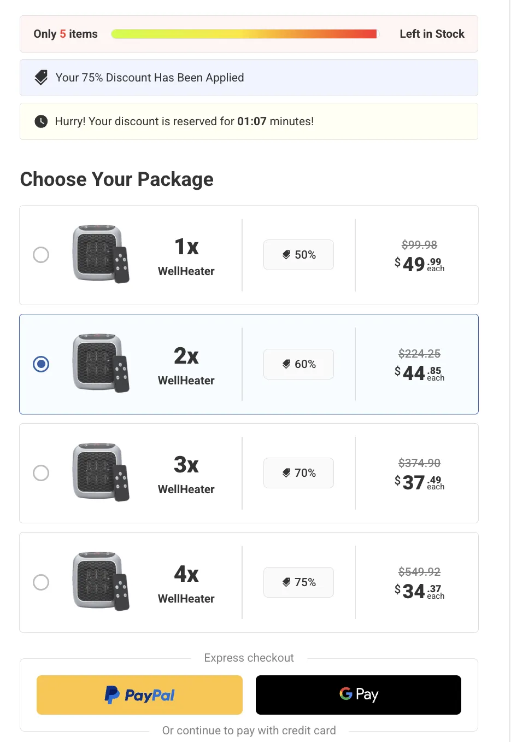Click the 60% discount badge
Viewport: 511px width, 742px height.
pos(298,364)
